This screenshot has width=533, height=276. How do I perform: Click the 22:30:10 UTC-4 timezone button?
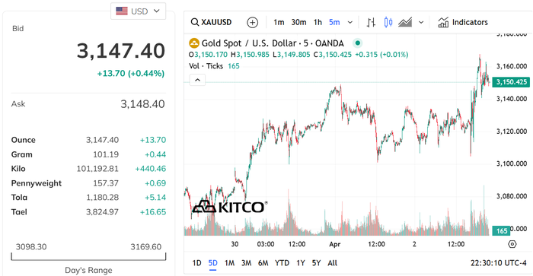[x=498, y=263]
